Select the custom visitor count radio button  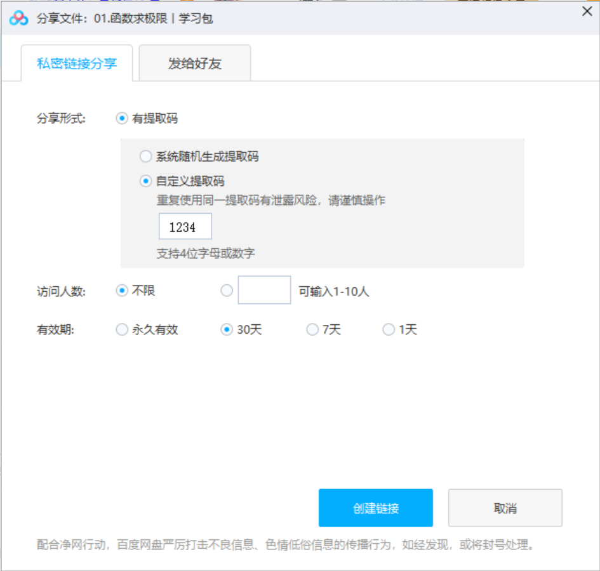tap(227, 291)
